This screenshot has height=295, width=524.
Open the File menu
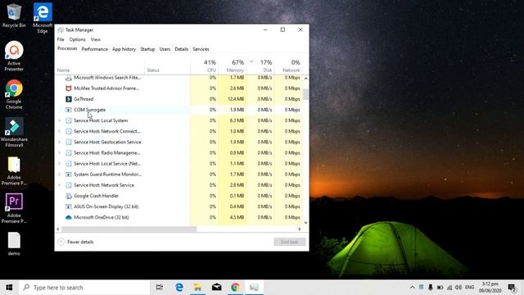tap(61, 39)
